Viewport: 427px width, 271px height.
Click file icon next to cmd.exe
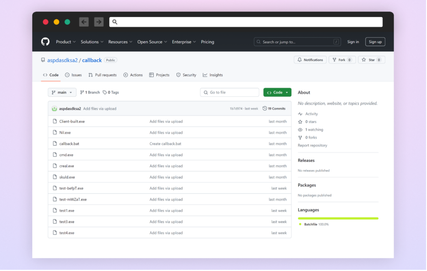(55, 155)
